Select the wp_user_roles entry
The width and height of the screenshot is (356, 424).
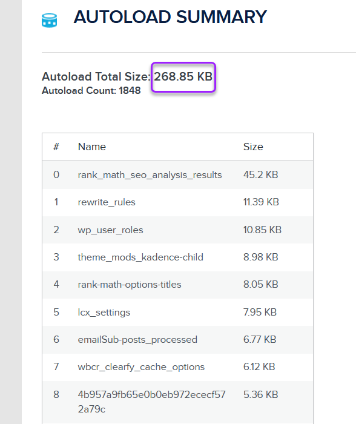[110, 230]
